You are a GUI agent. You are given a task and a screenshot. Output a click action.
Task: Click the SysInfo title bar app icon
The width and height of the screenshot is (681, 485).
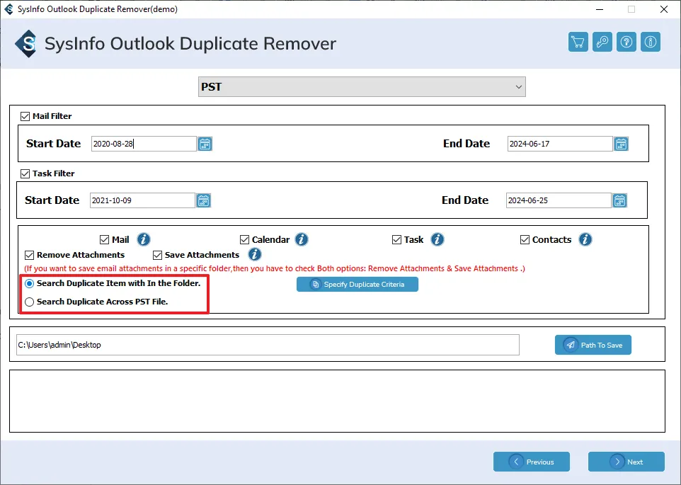(x=8, y=9)
